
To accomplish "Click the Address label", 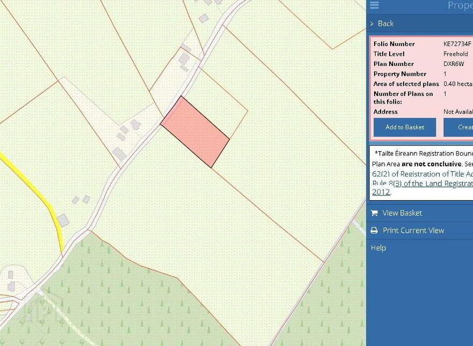I will coord(385,112).
